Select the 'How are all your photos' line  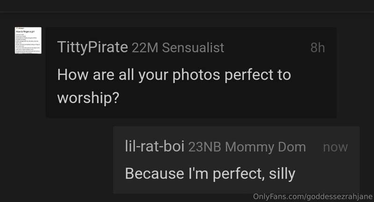point(174,75)
